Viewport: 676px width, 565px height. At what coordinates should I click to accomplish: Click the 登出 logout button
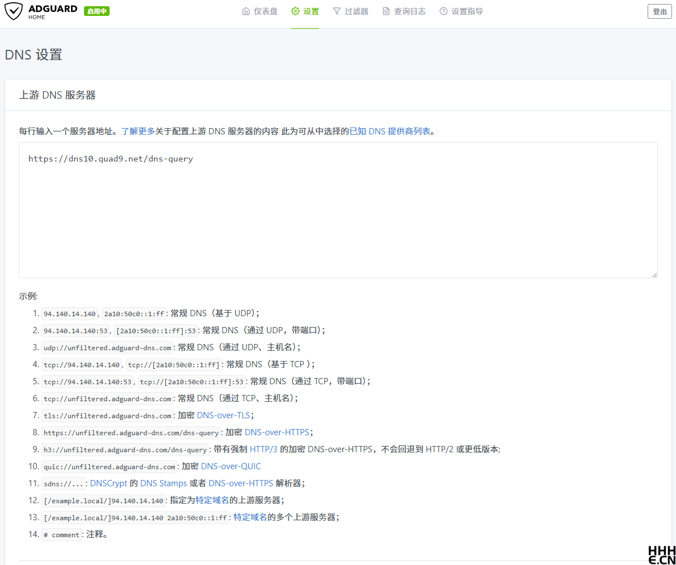point(660,12)
